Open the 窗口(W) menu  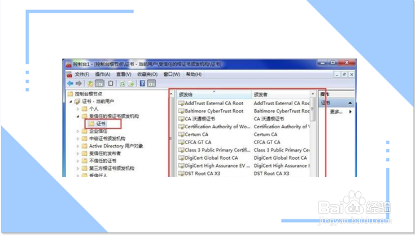[x=172, y=74]
